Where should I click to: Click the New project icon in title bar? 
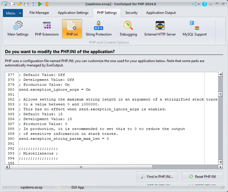(12, 4)
